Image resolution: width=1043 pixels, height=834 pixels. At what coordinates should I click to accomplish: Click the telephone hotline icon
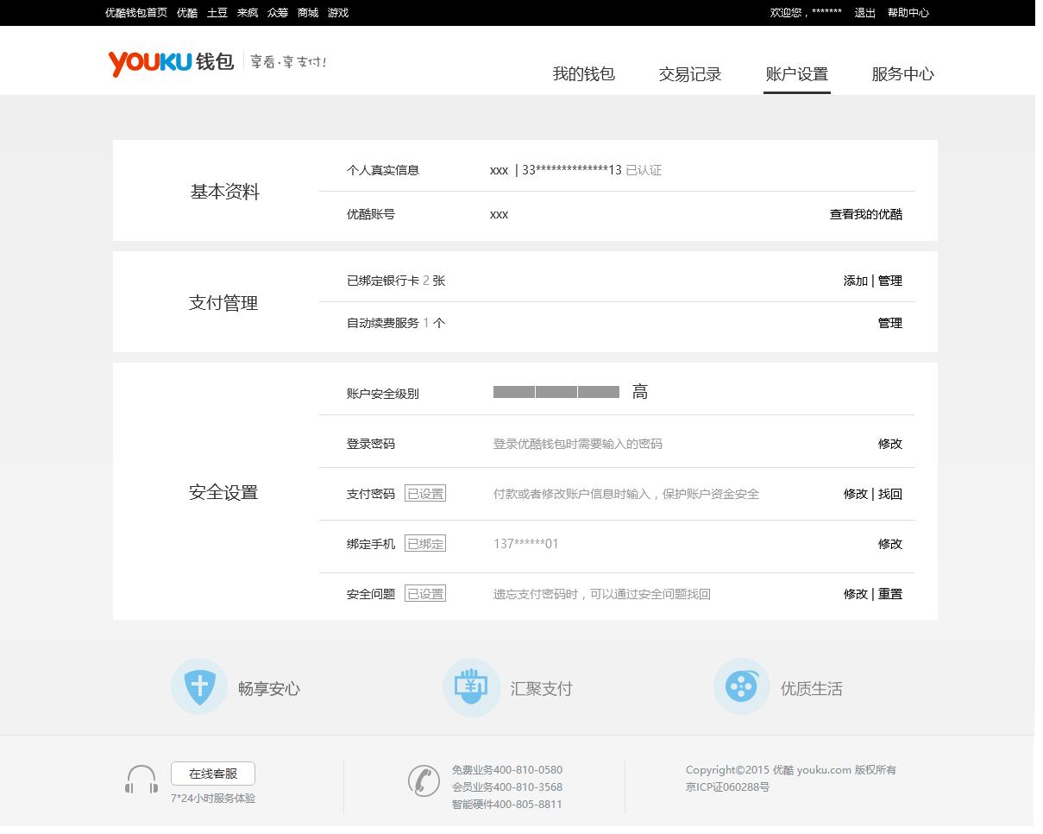pyautogui.click(x=423, y=780)
